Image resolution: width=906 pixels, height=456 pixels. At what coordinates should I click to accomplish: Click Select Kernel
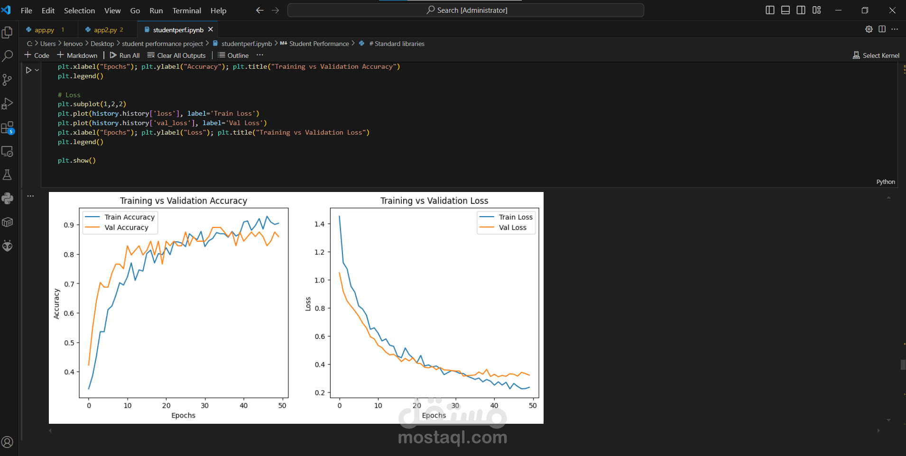tap(876, 55)
